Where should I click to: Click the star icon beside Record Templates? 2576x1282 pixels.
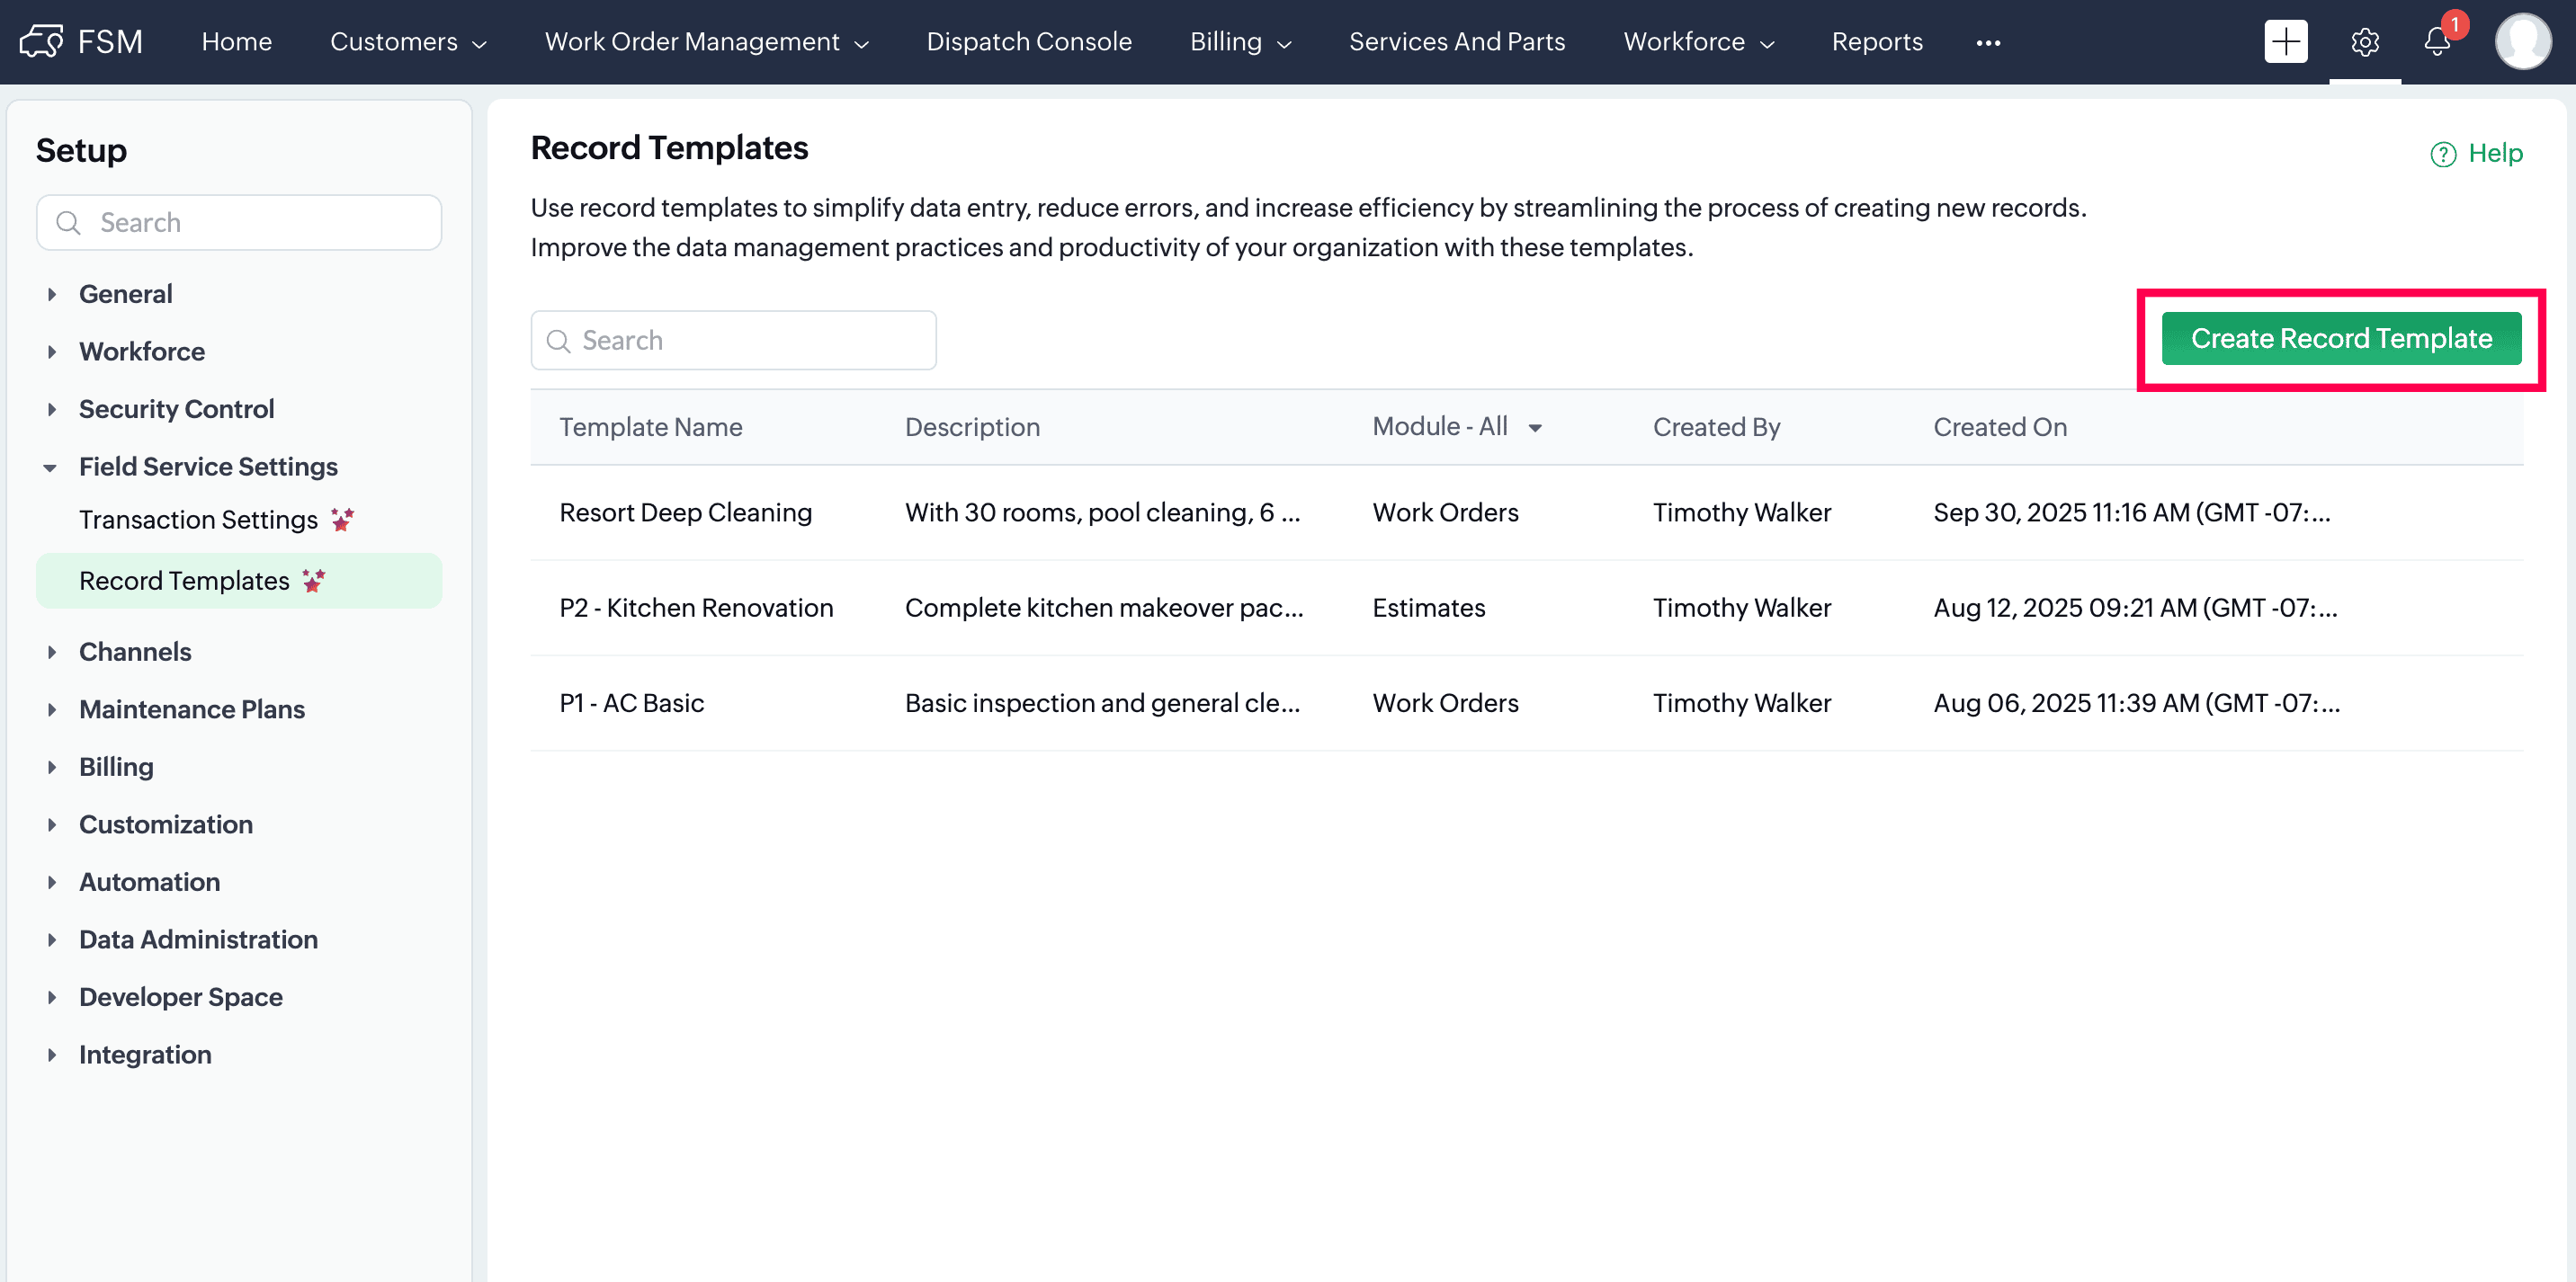314,581
